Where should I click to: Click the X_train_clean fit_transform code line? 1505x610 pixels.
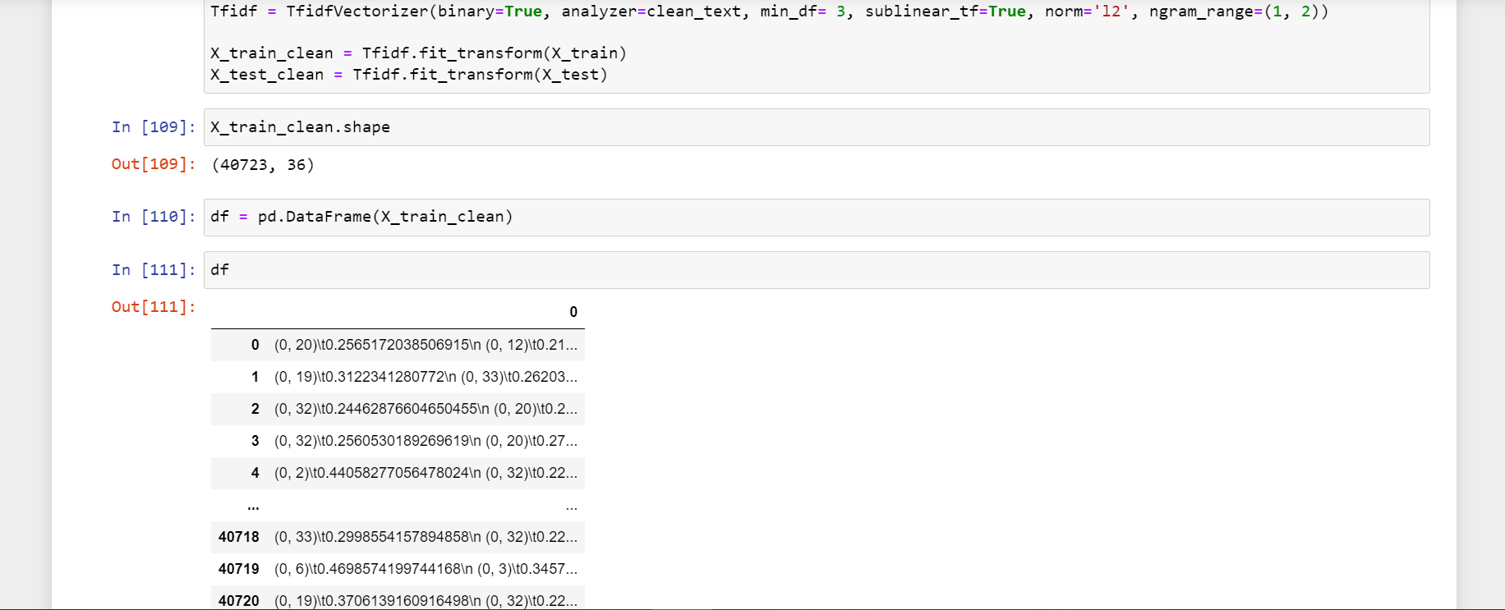click(x=418, y=53)
